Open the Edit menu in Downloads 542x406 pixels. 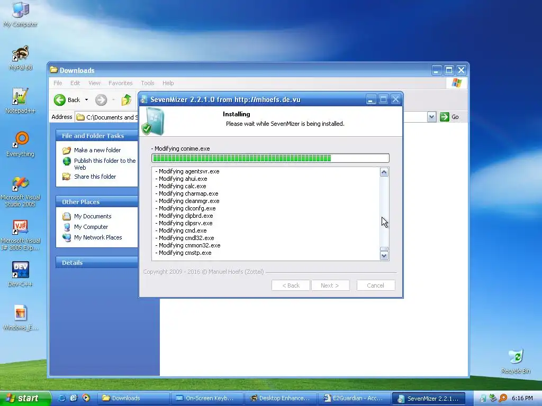75,83
